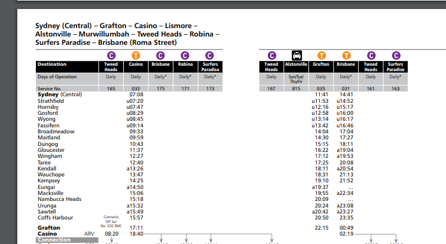Click the coach icon above service 163

pyautogui.click(x=395, y=55)
